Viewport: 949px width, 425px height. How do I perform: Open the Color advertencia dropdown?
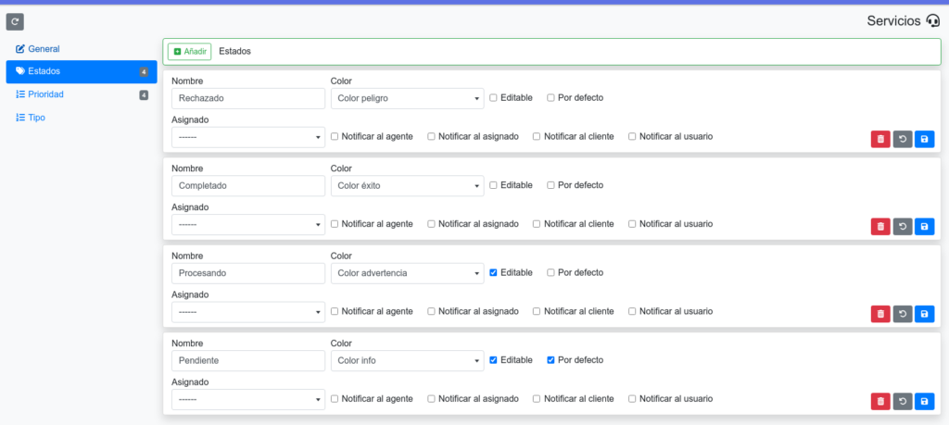click(x=408, y=273)
